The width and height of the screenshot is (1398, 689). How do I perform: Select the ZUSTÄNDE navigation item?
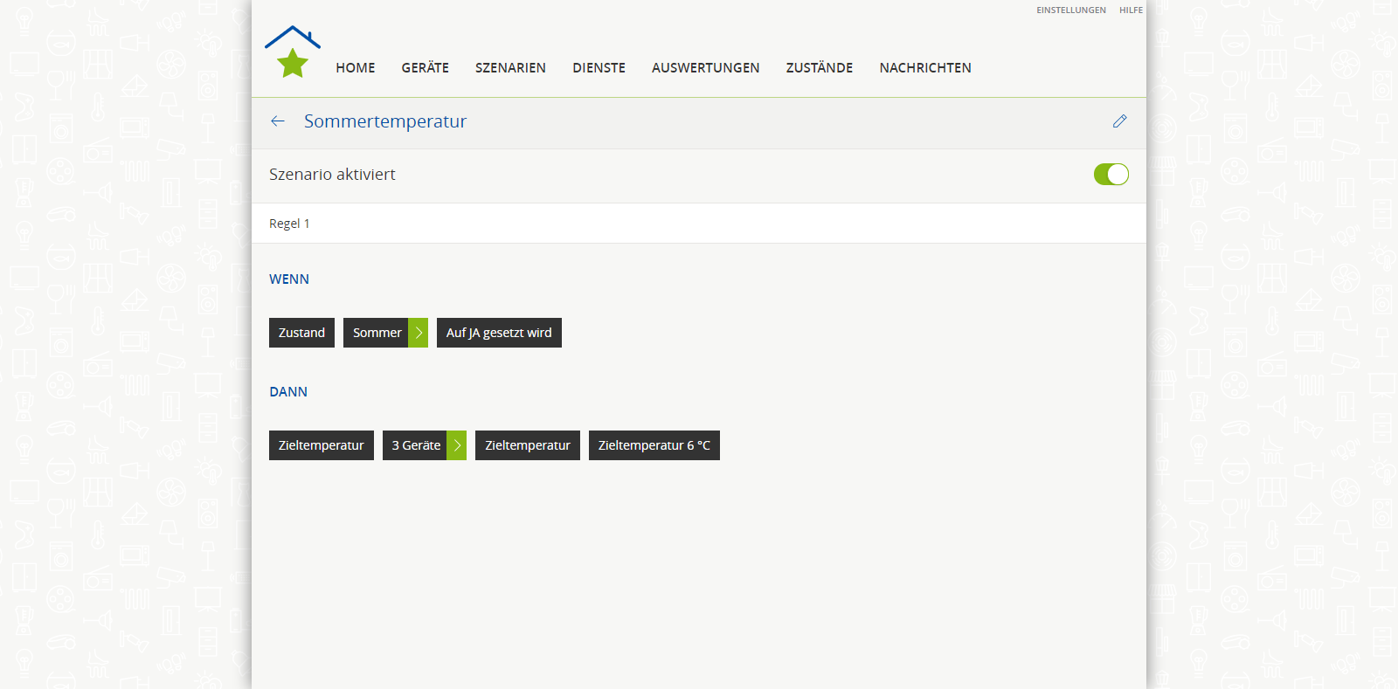tap(819, 68)
